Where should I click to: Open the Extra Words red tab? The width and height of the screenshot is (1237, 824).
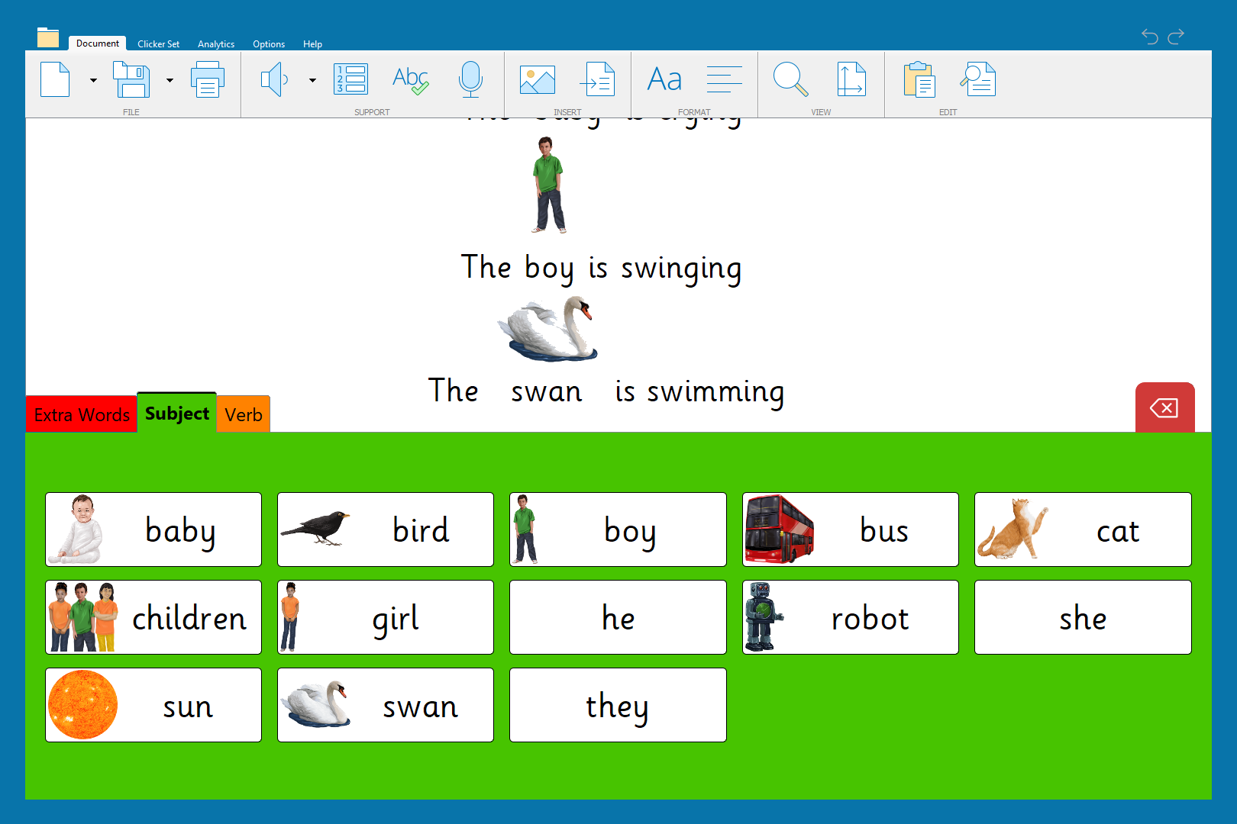pyautogui.click(x=82, y=414)
